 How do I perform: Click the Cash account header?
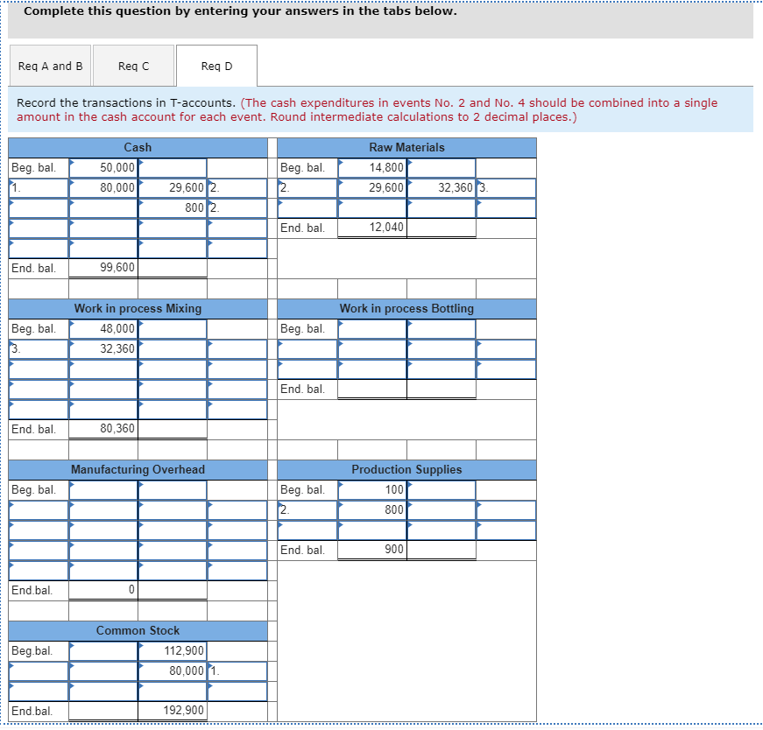click(138, 147)
